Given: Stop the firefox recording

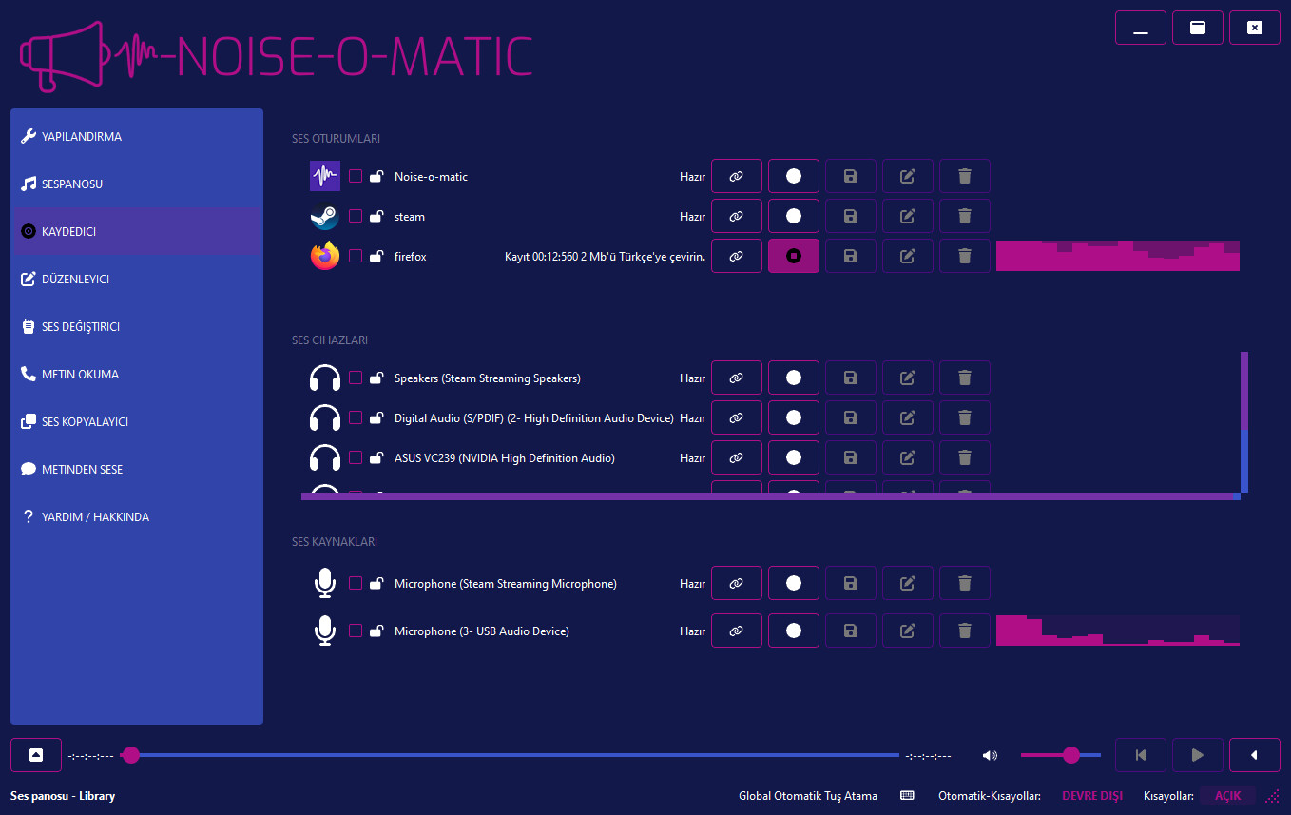Looking at the screenshot, I should [x=793, y=256].
